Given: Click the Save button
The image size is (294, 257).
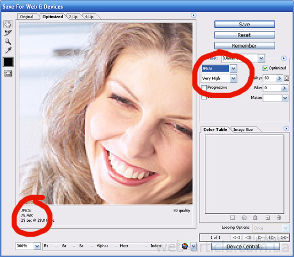Looking at the screenshot, I should pyautogui.click(x=244, y=25).
